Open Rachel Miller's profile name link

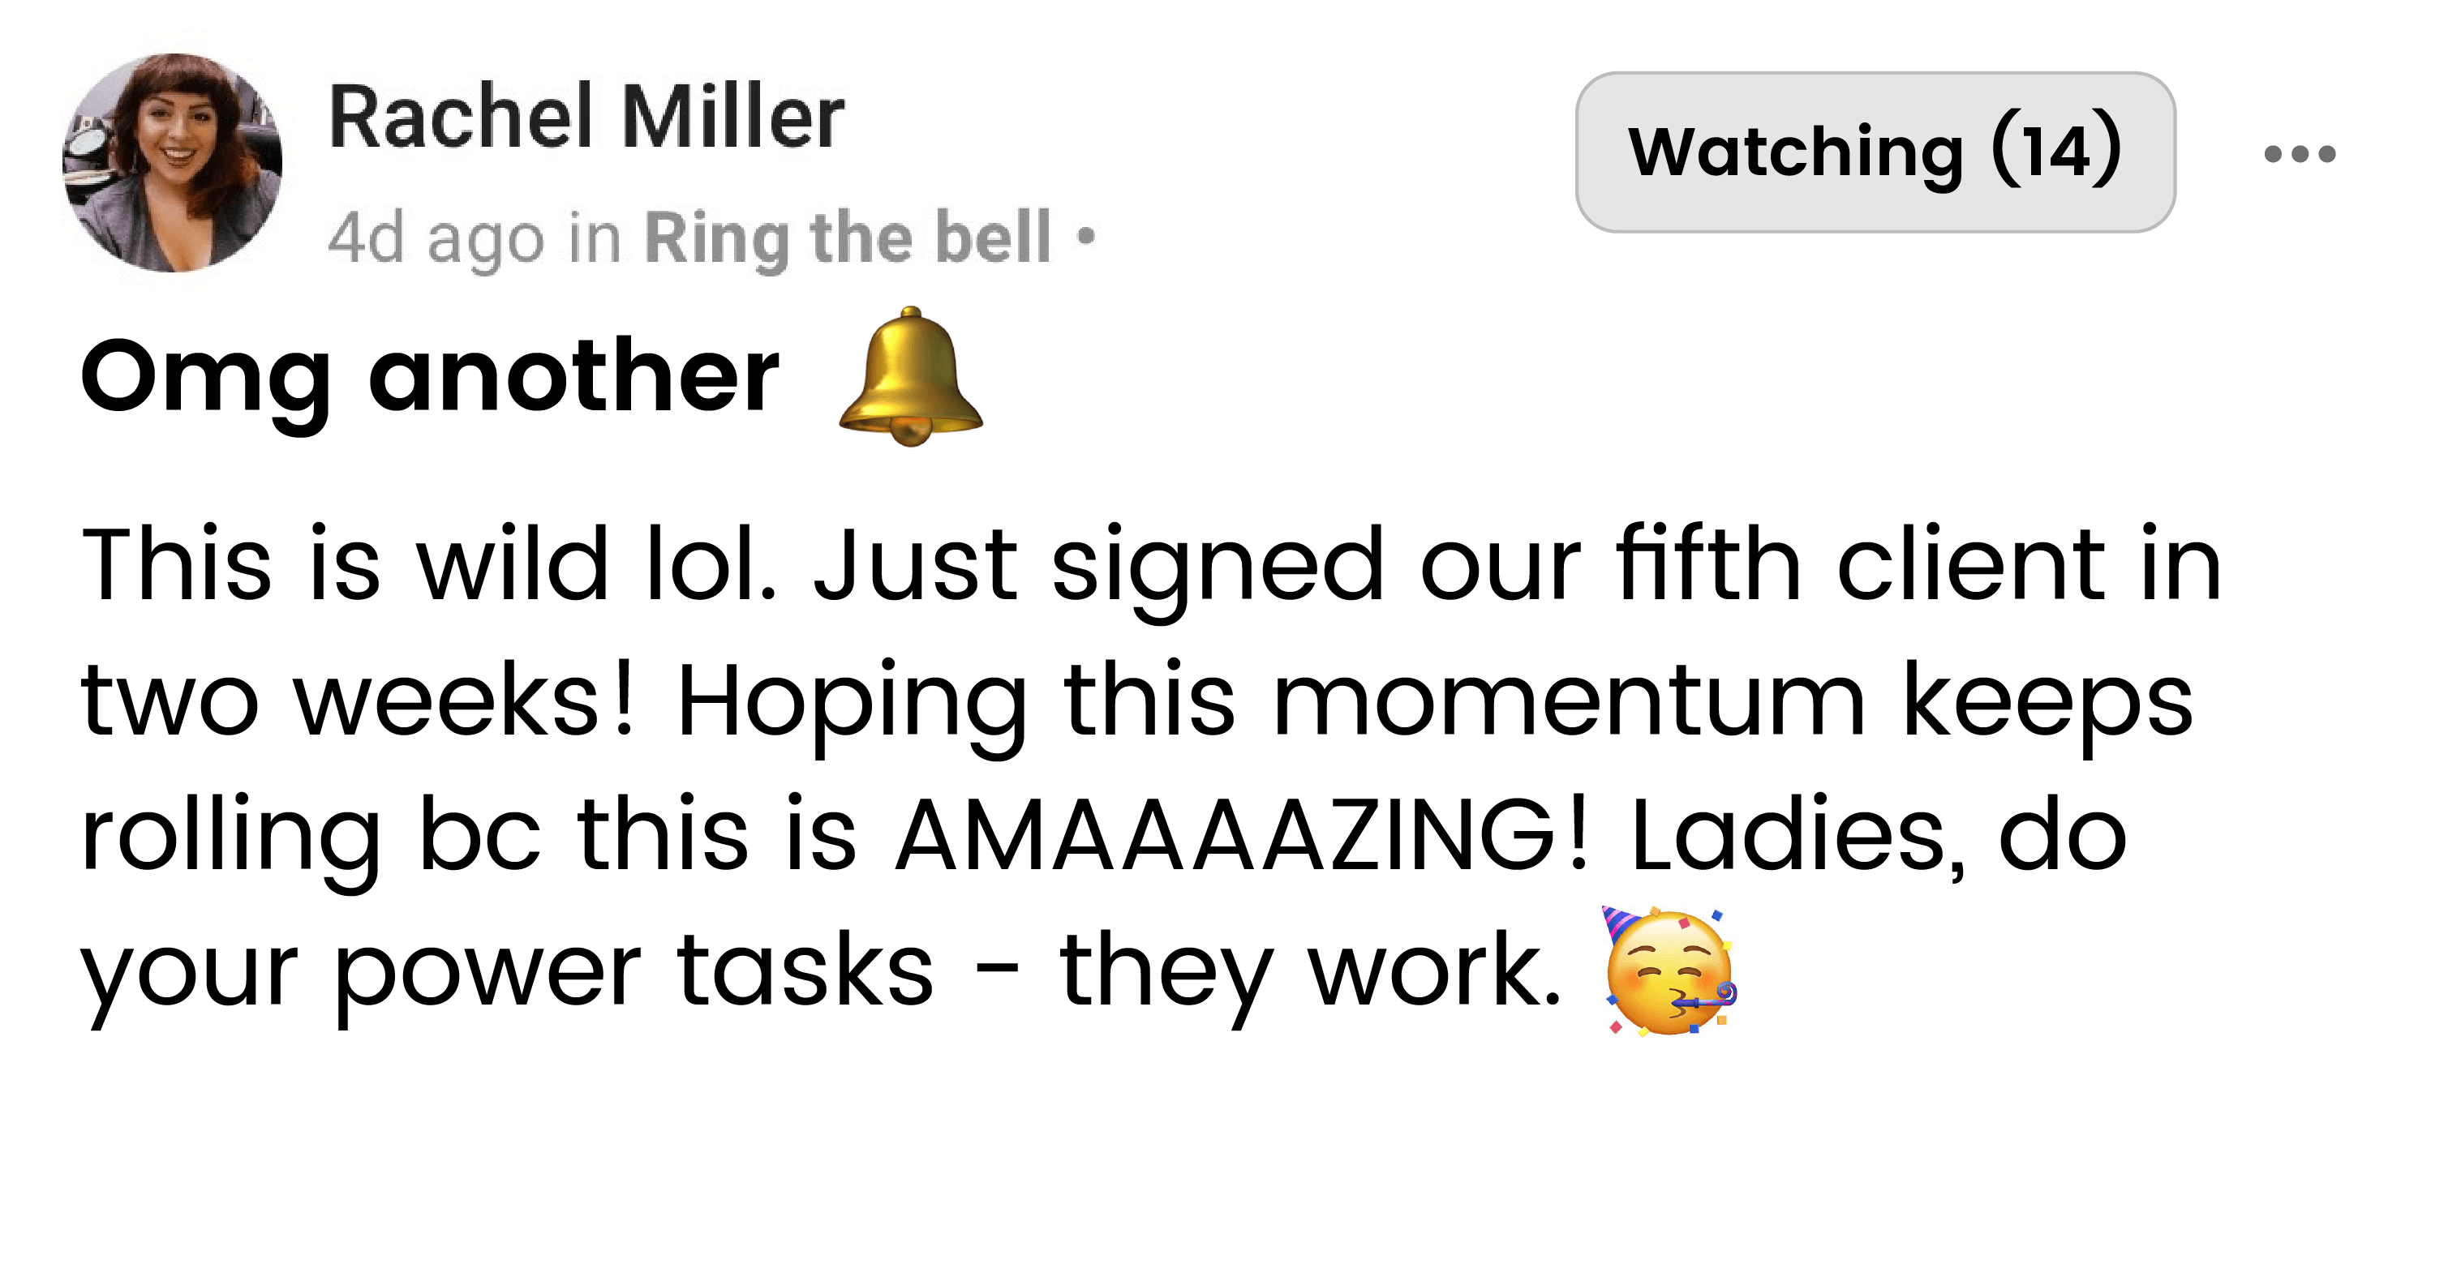(586, 118)
